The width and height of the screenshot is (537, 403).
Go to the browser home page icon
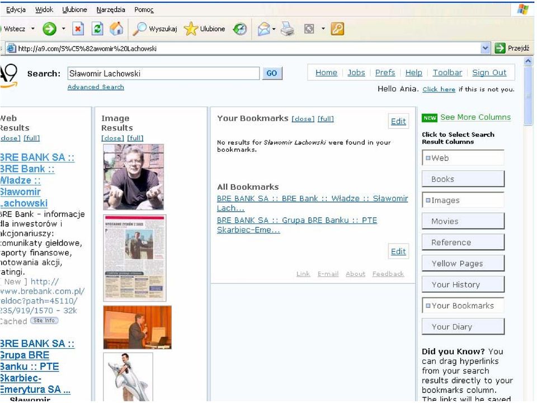pos(116,29)
